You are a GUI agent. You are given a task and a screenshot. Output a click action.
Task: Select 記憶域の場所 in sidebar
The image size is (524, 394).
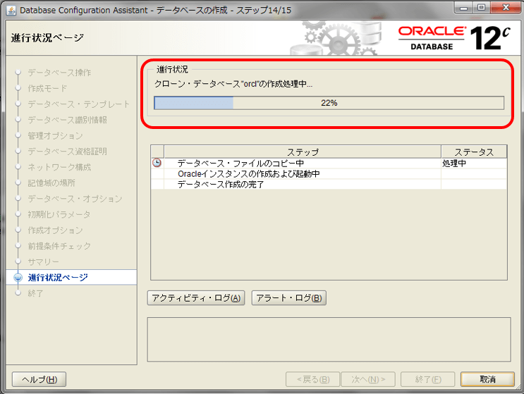point(51,183)
